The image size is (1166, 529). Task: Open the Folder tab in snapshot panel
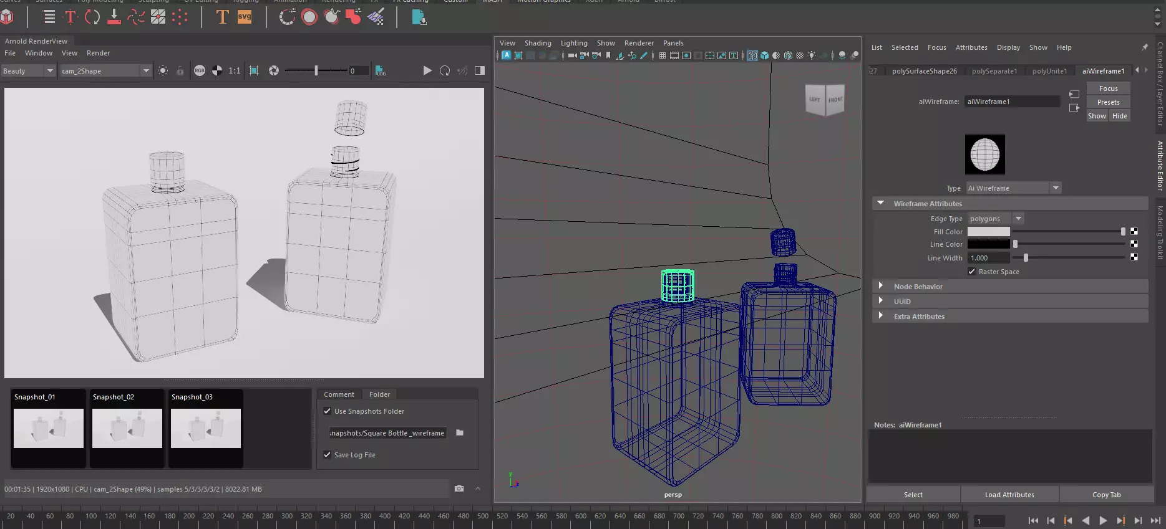(x=379, y=394)
